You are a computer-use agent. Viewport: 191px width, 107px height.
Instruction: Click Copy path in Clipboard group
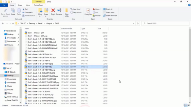27,12
